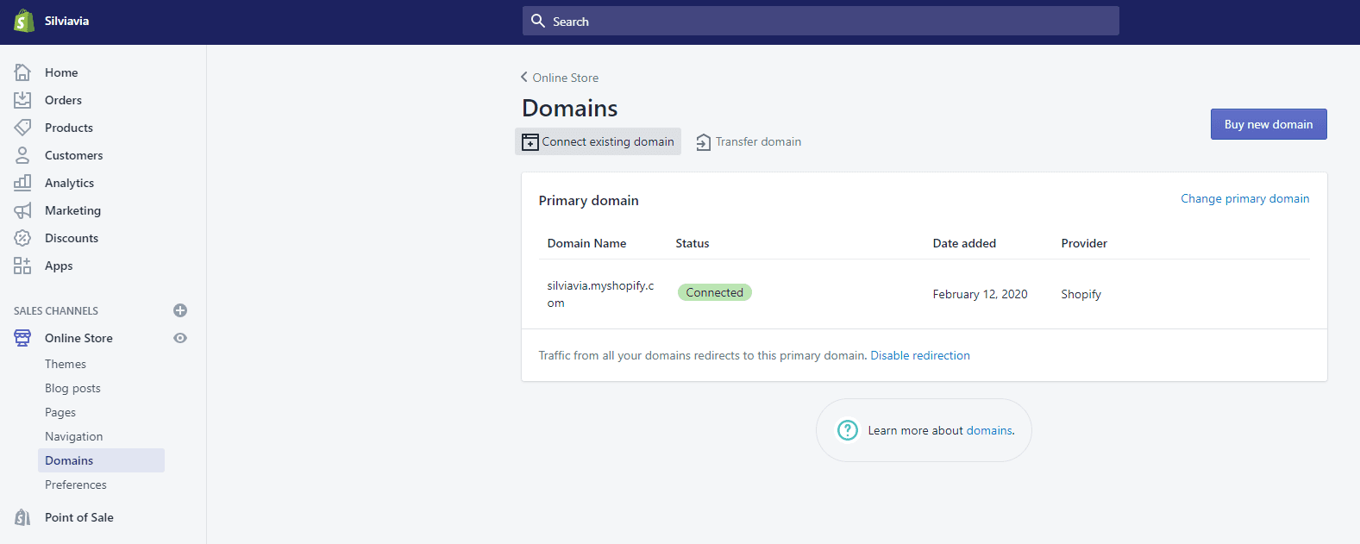Open Home via its house icon

(22, 72)
